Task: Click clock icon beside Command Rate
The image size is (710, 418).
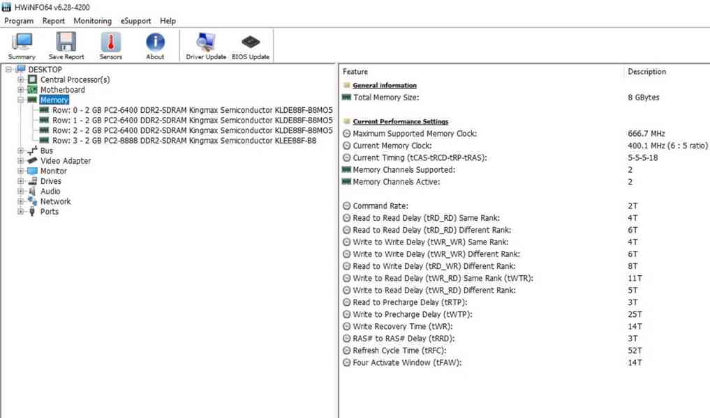Action: pyautogui.click(x=347, y=206)
